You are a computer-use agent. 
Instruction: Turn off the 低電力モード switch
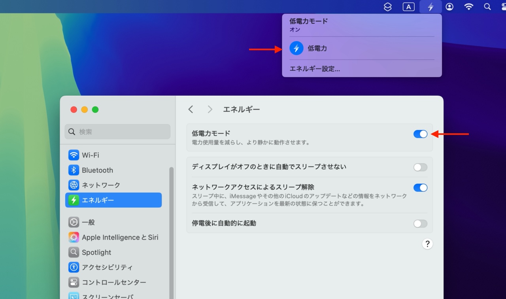point(421,134)
